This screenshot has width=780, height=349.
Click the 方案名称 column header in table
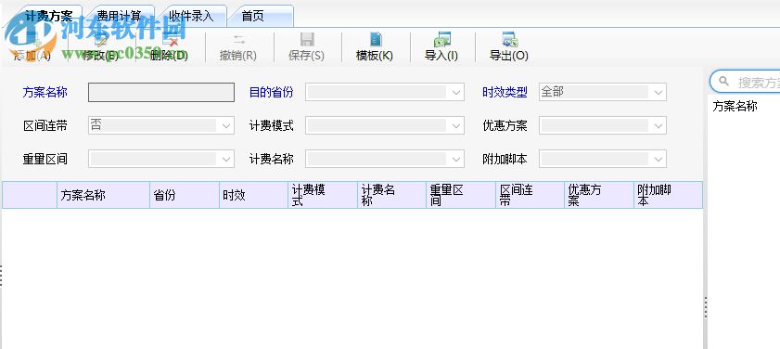(x=104, y=195)
